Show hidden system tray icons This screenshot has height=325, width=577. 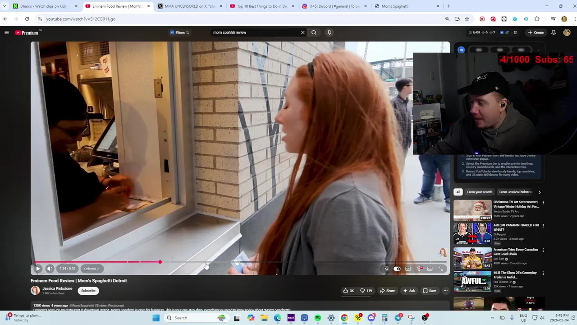(x=492, y=318)
